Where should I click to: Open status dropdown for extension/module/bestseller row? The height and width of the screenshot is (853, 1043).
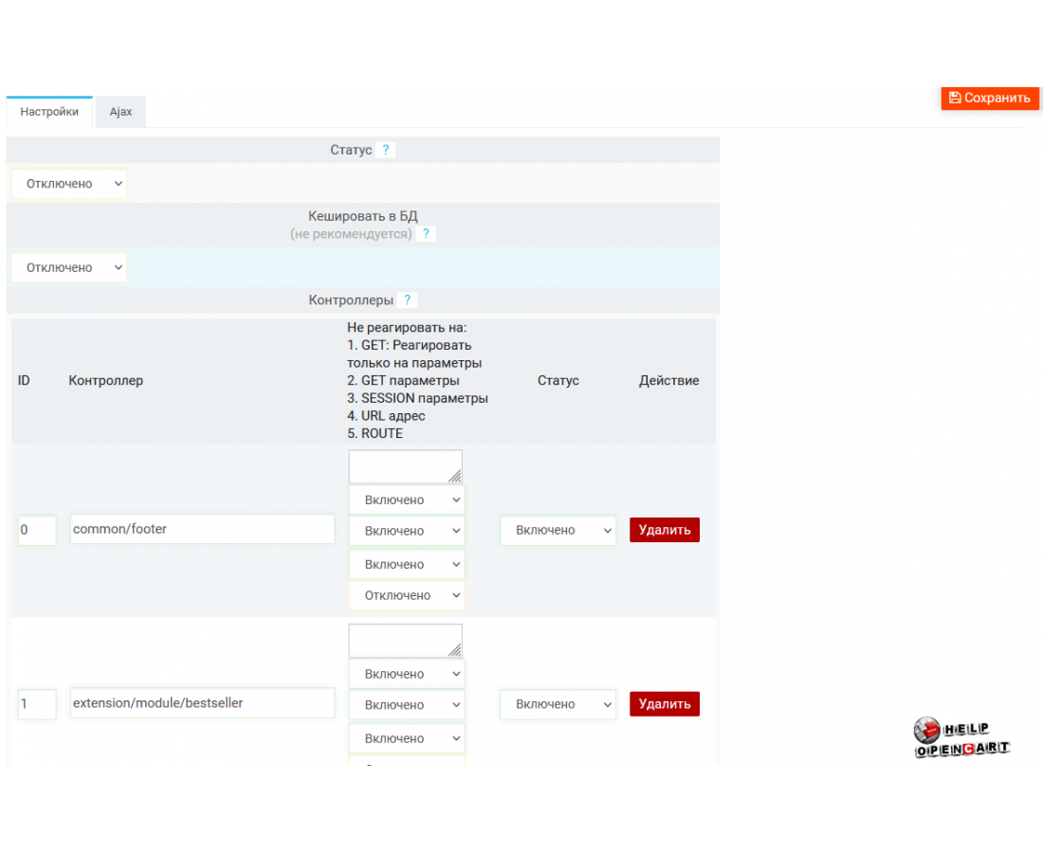(x=558, y=705)
